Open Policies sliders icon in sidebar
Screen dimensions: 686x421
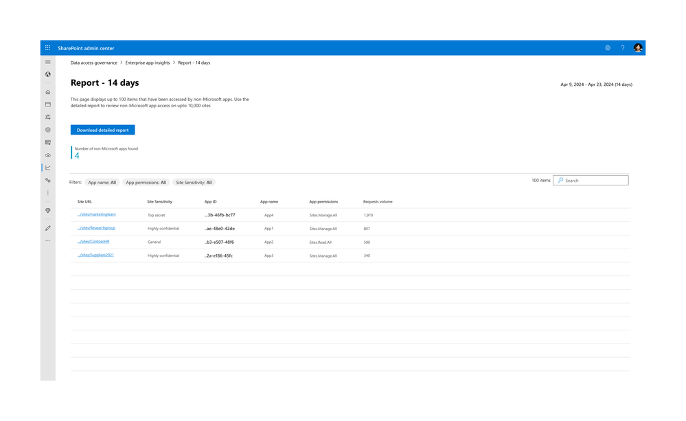click(x=47, y=117)
